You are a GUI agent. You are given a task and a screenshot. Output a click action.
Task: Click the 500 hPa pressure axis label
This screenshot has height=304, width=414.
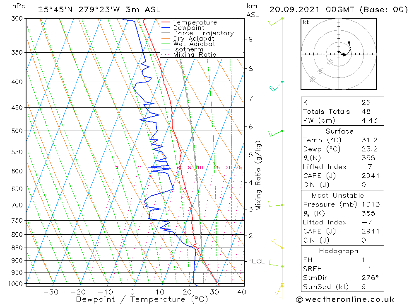tap(17, 131)
